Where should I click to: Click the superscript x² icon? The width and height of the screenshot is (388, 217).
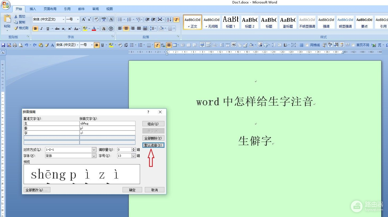[70, 29]
